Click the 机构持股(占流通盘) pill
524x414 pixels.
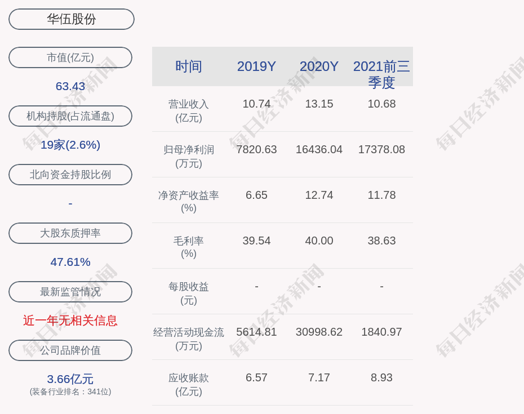click(x=70, y=116)
